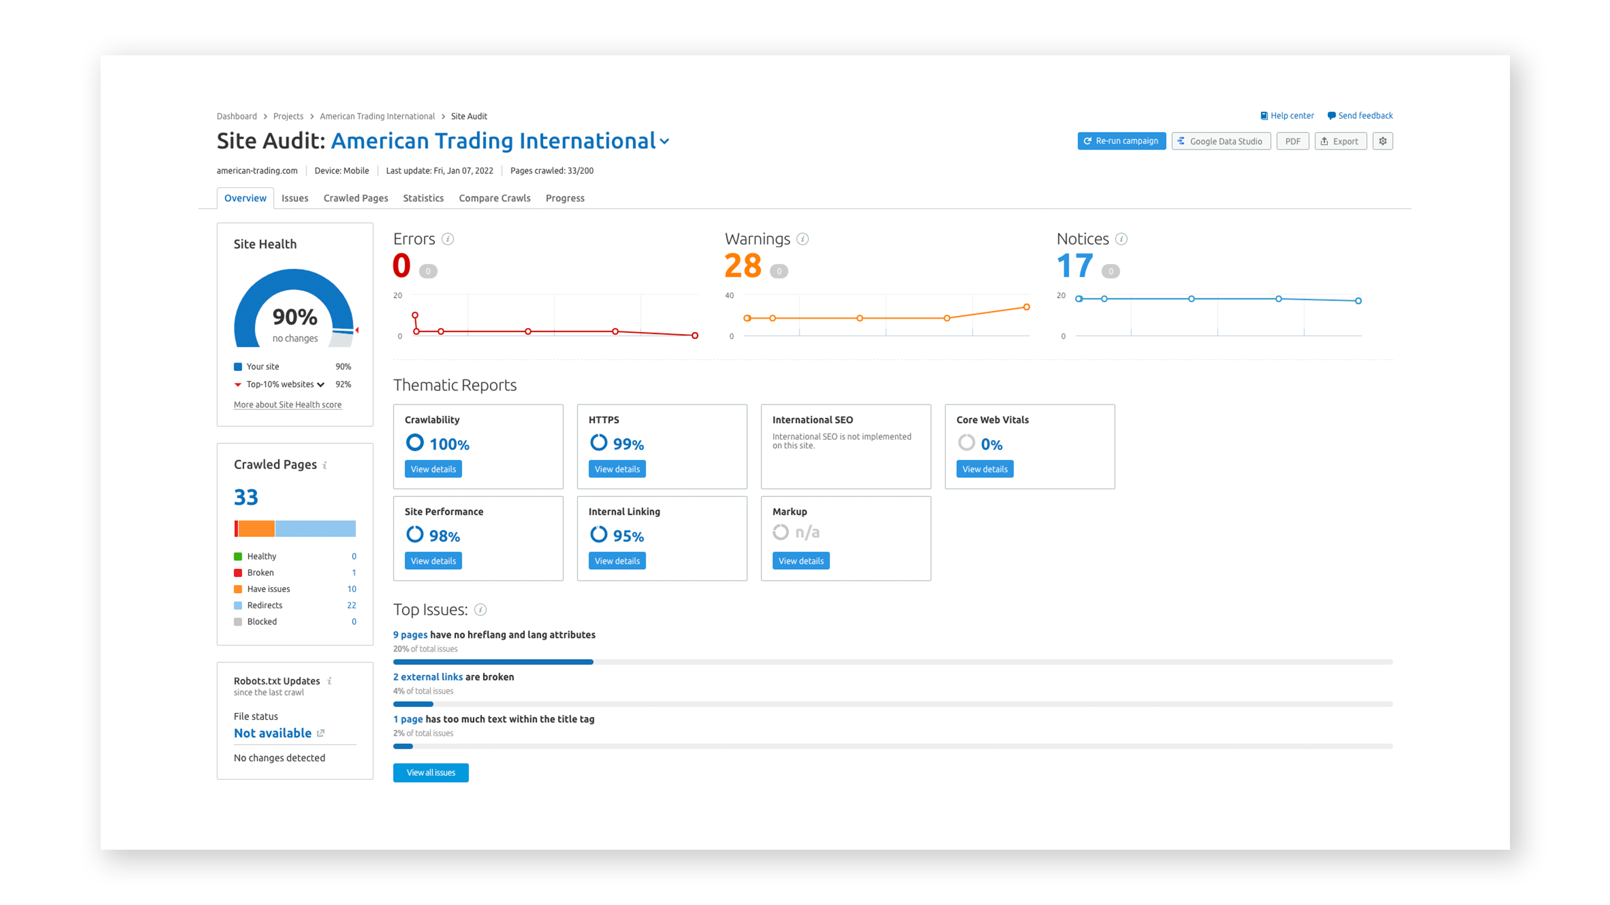
Task: Click the Re-run campaign button
Action: click(x=1121, y=141)
